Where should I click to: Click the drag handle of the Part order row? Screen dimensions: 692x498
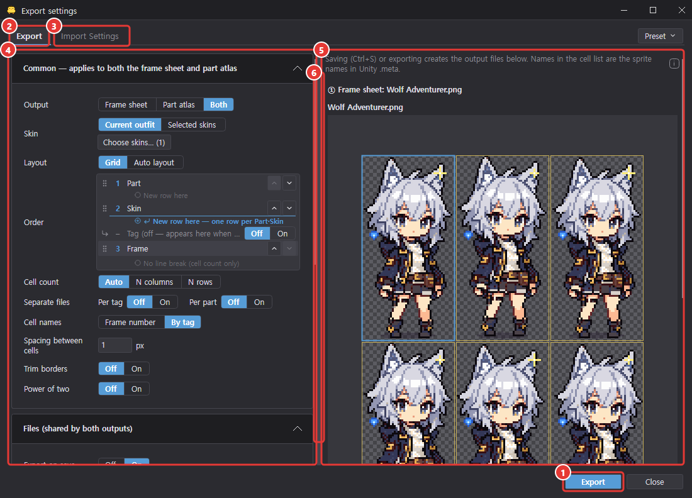point(104,183)
